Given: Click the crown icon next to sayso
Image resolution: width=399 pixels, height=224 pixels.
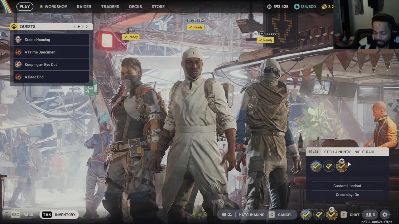Looking at the screenshot, I should click(256, 33).
